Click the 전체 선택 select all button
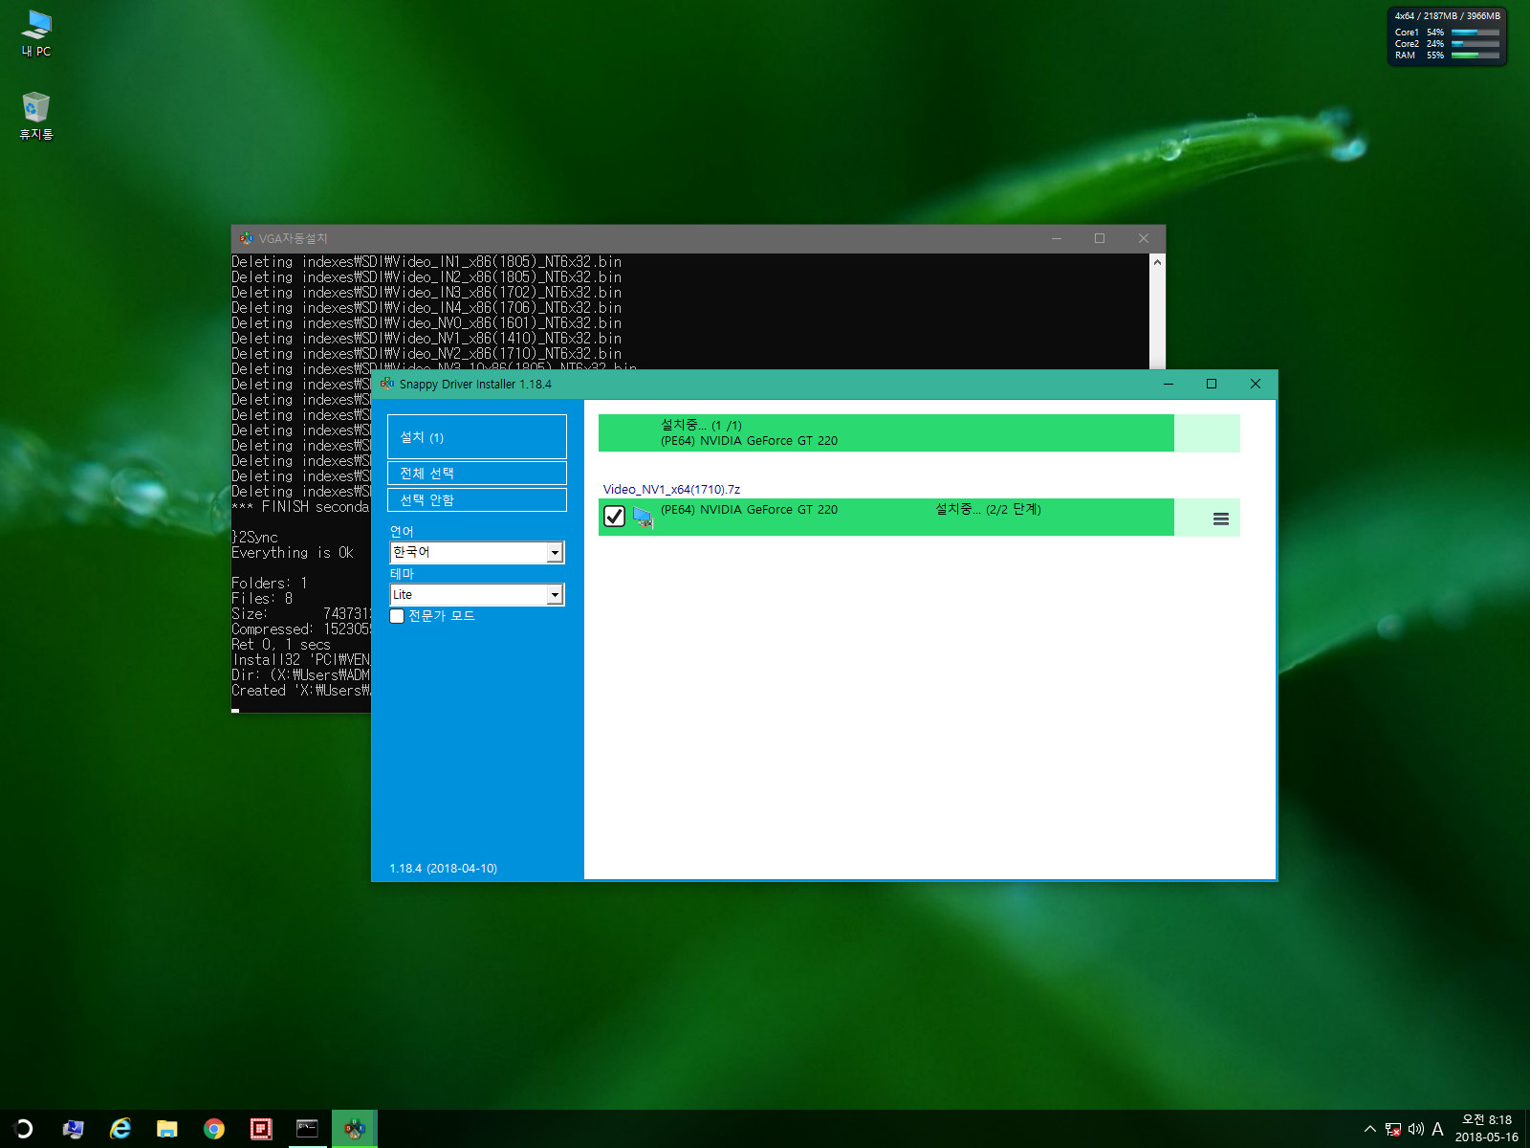The height and width of the screenshot is (1148, 1530). click(x=477, y=474)
